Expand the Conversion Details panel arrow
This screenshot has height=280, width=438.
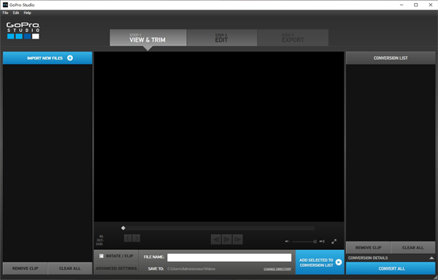(431, 258)
